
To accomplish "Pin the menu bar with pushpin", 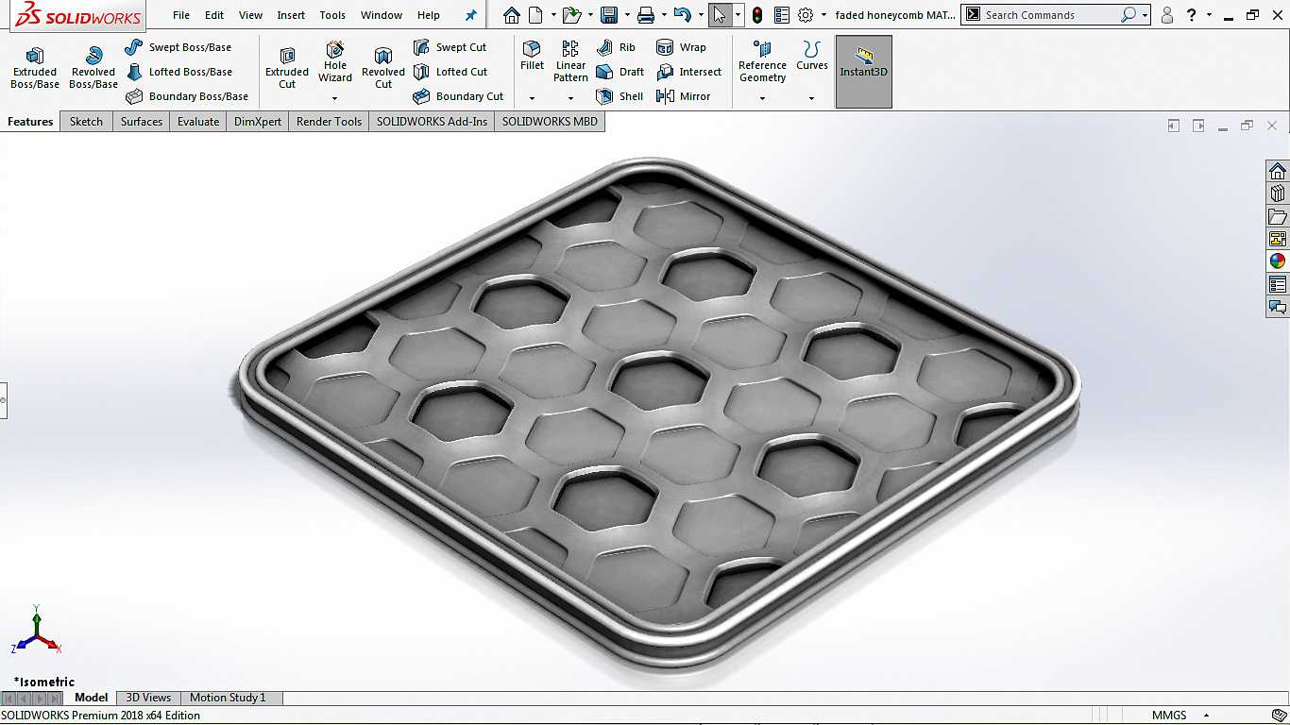I will click(x=471, y=15).
